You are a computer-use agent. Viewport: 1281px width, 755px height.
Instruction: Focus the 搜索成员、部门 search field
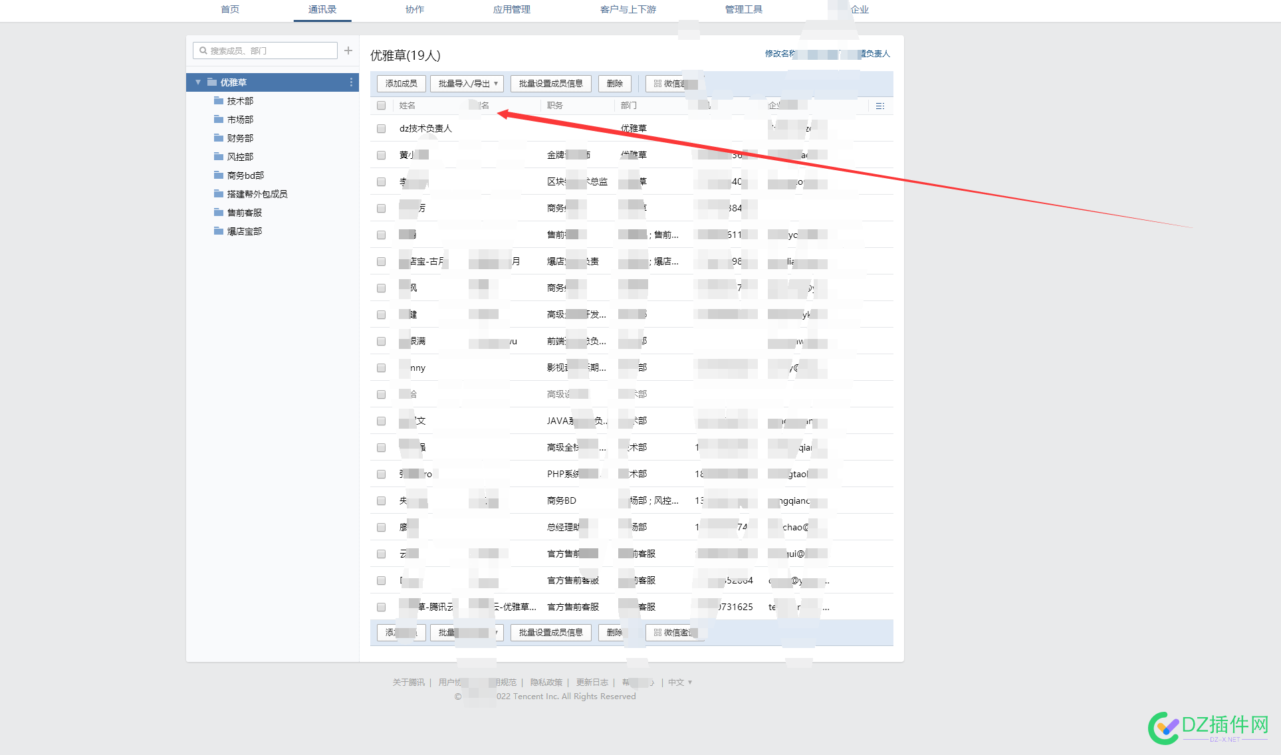(x=265, y=51)
